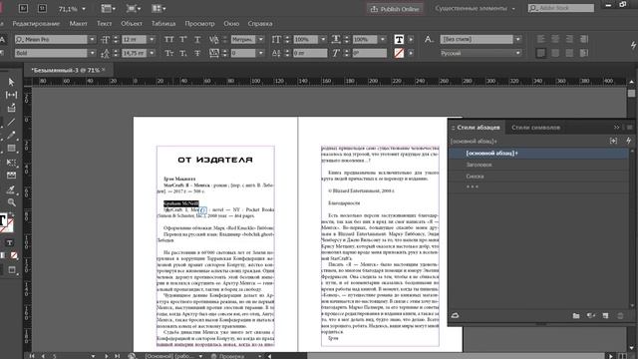Open the font size 12 pt dropdown

[x=152, y=40]
